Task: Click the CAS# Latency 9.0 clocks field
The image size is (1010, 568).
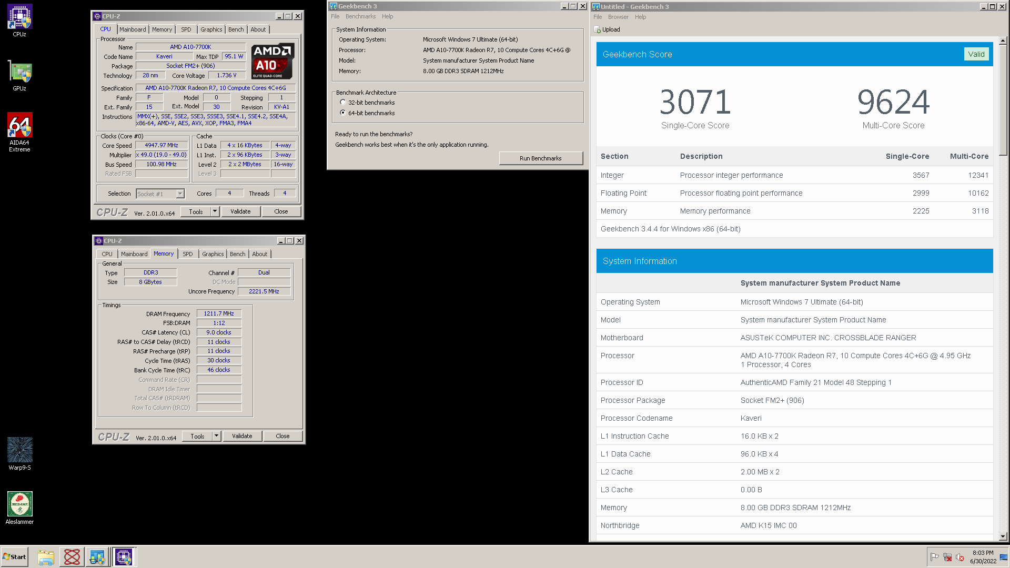Action: pyautogui.click(x=219, y=332)
